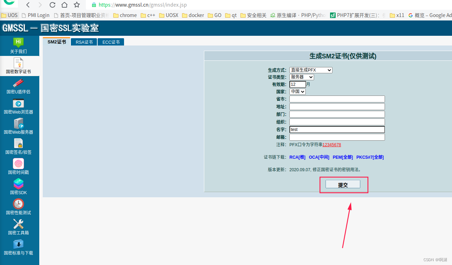Download the RCA[根] root certificate
This screenshot has height=265, width=452.
click(x=297, y=157)
